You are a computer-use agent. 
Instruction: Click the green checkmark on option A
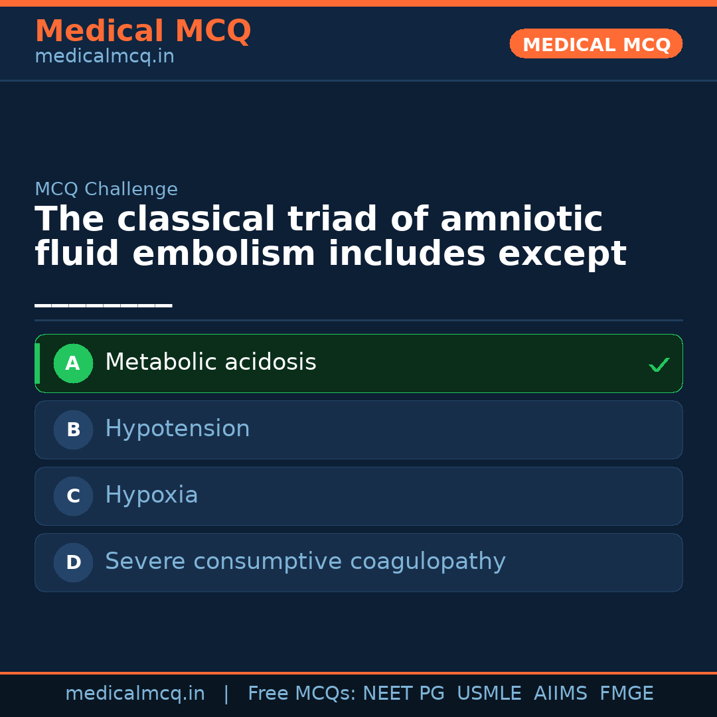[659, 364]
